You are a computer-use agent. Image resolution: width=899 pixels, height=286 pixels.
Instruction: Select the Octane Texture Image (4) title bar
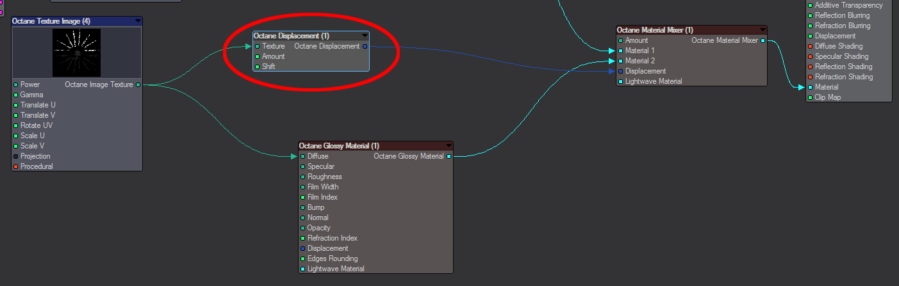(x=77, y=21)
